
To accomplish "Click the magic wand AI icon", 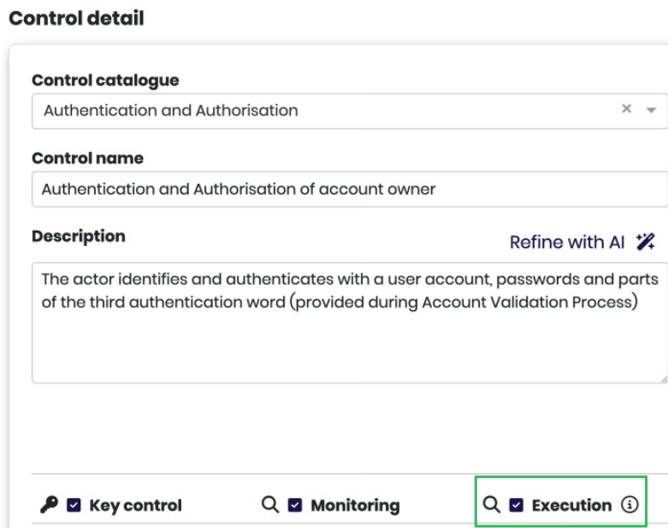I will (x=646, y=242).
